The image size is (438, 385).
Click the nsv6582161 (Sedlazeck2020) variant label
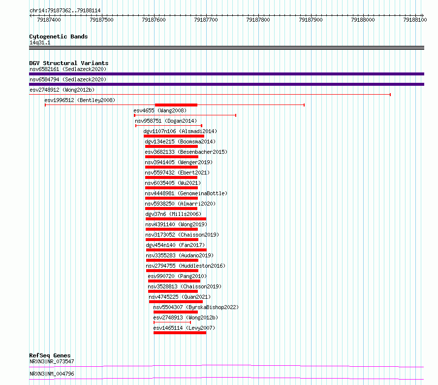(x=68, y=69)
